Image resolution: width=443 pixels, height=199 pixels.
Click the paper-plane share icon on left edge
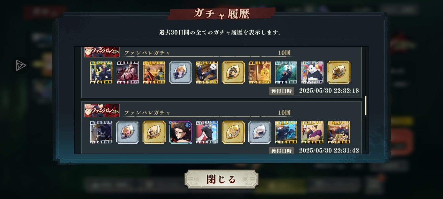(20, 66)
